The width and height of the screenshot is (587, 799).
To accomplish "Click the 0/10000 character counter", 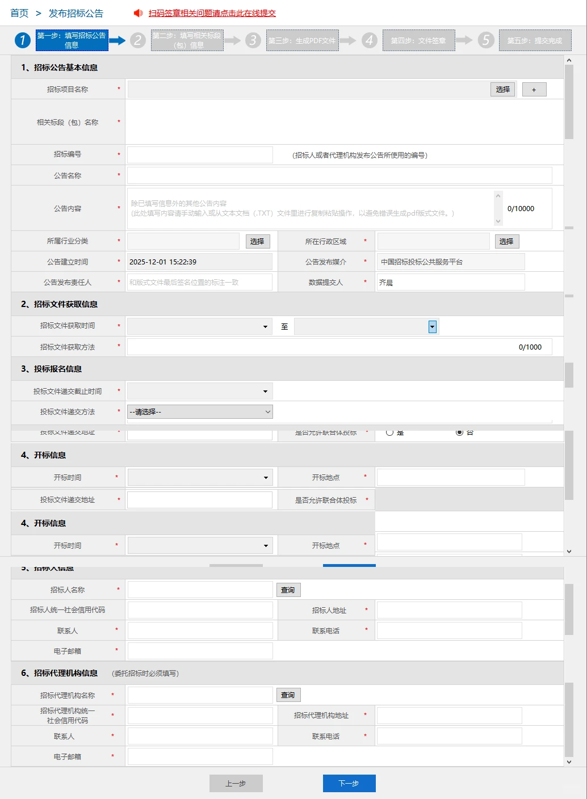I will (521, 209).
